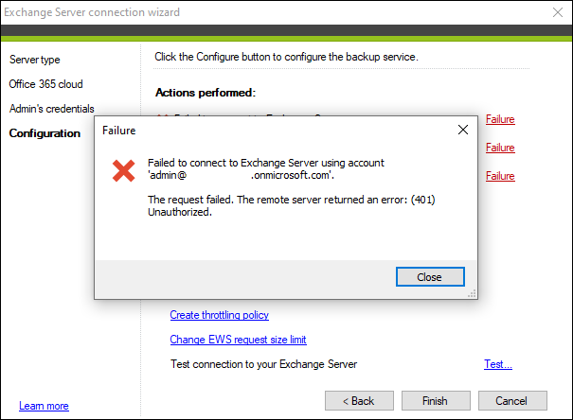Viewport: 573px width, 420px height.
Task: Open the Create throttling policy link
Action: [x=220, y=315]
